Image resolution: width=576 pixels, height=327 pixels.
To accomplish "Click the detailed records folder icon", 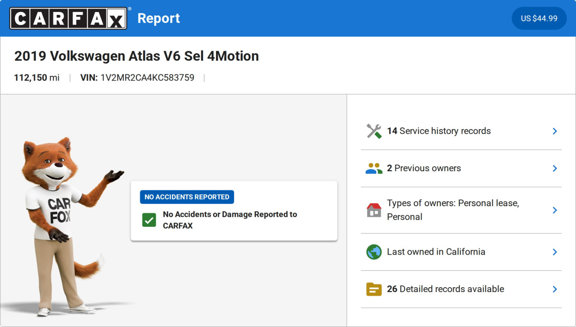I will tap(373, 289).
